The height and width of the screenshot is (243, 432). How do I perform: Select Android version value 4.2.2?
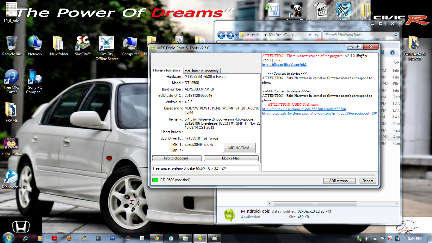point(188,102)
